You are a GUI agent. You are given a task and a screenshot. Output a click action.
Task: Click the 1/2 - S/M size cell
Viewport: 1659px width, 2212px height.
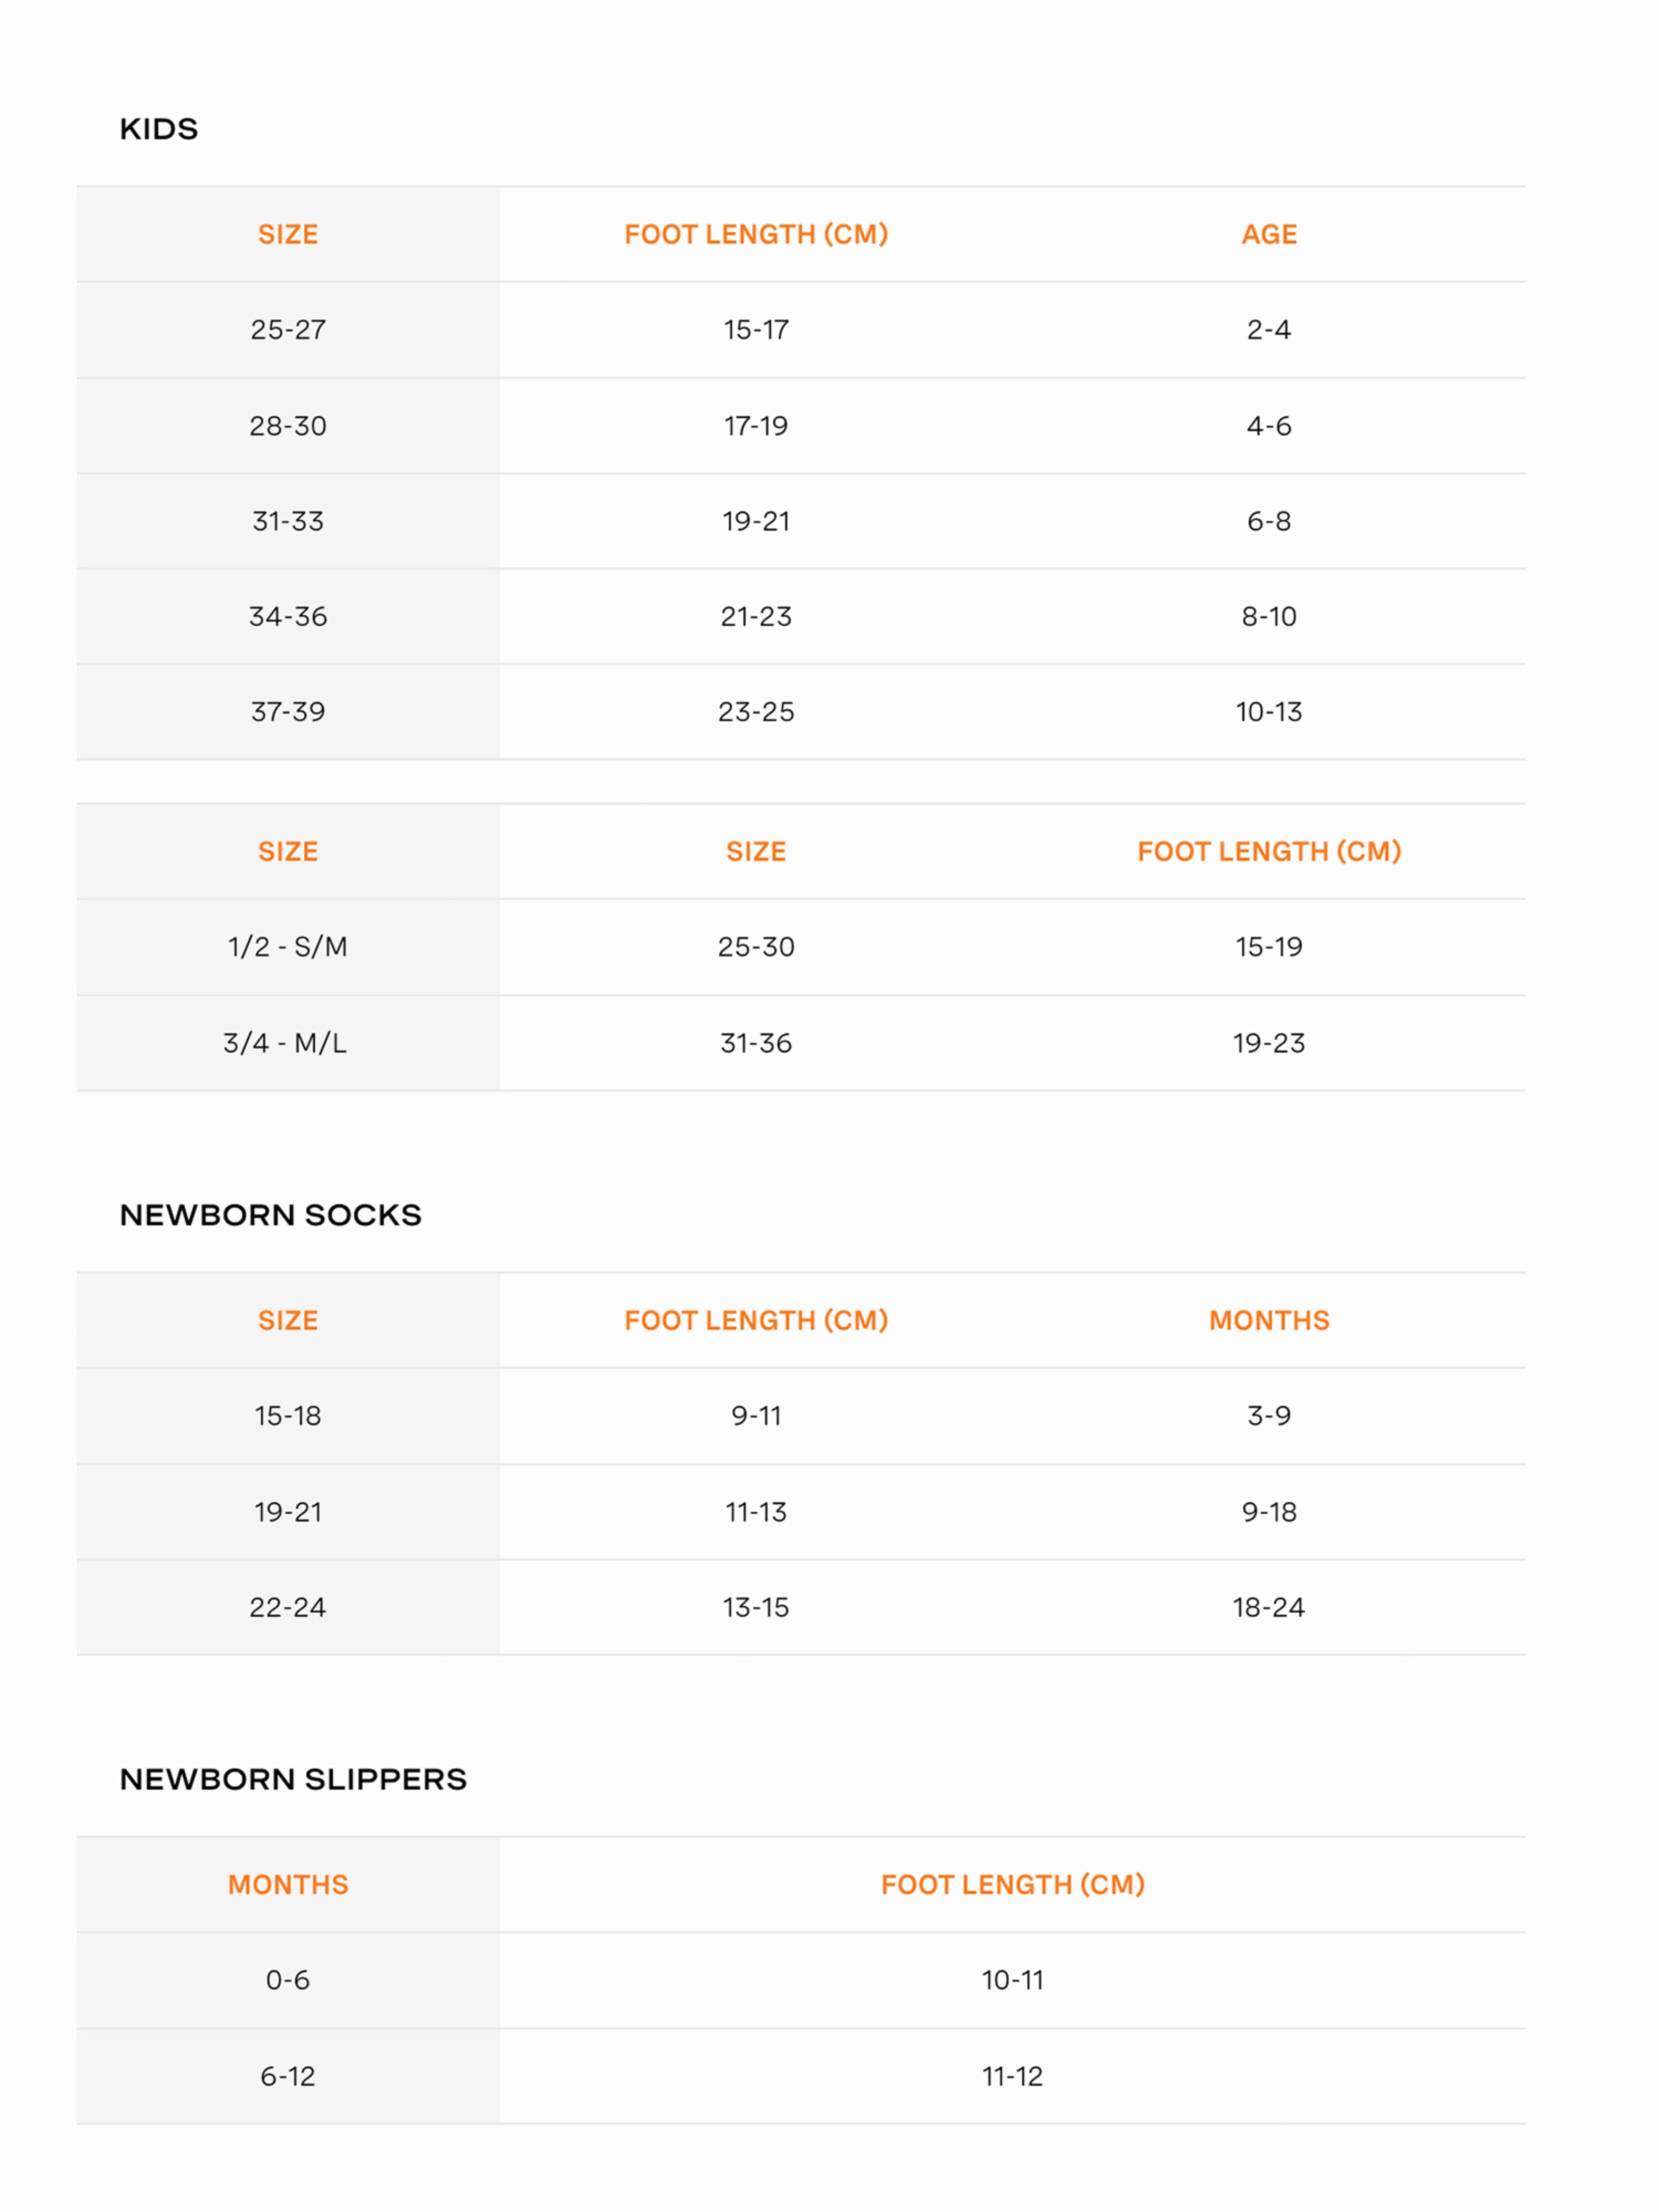(x=288, y=947)
